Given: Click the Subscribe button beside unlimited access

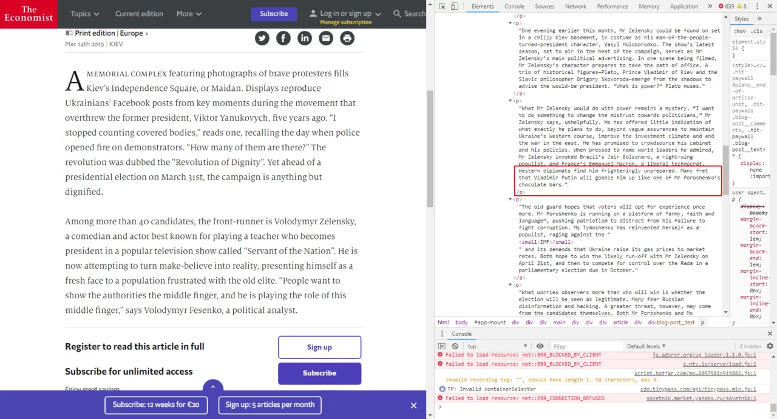Looking at the screenshot, I should coord(319,374).
